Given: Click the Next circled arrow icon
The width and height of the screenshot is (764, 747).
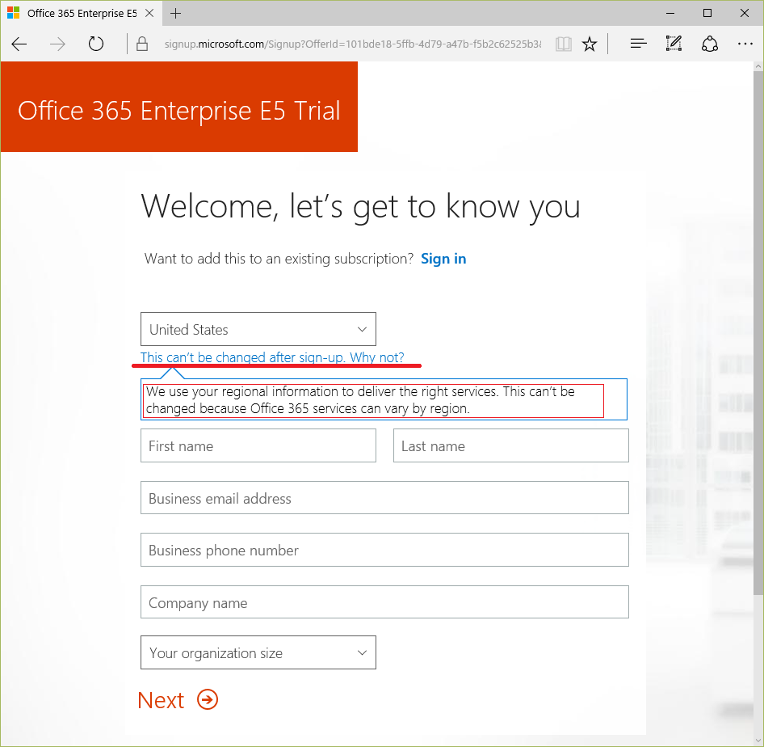Looking at the screenshot, I should click(208, 699).
